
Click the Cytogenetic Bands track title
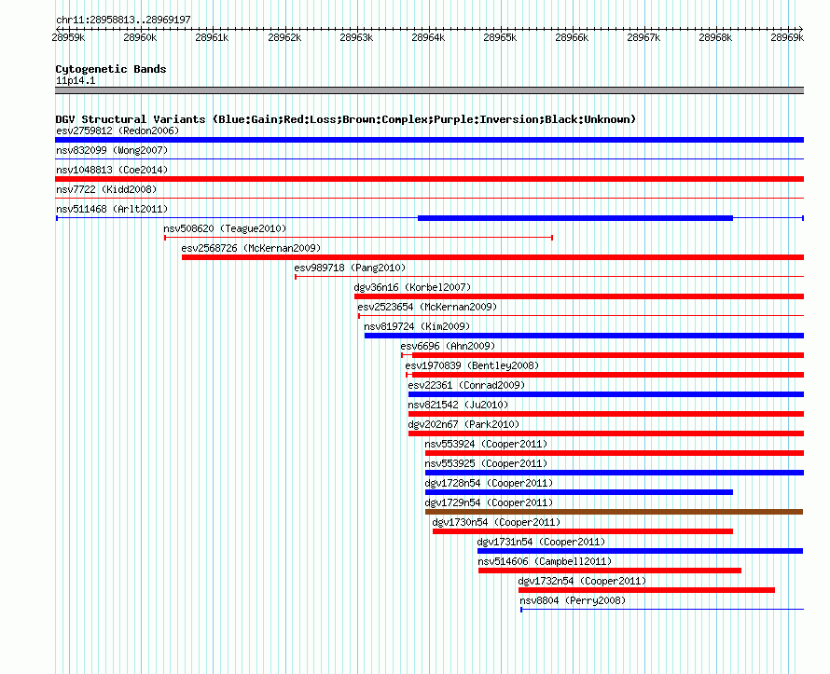click(111, 69)
